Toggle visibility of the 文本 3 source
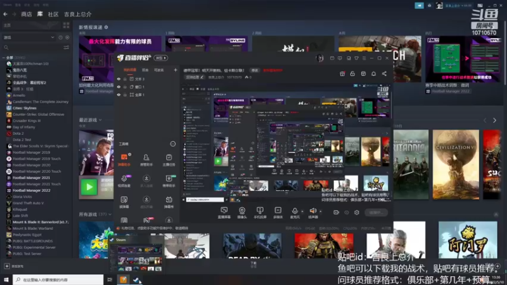 (x=119, y=79)
